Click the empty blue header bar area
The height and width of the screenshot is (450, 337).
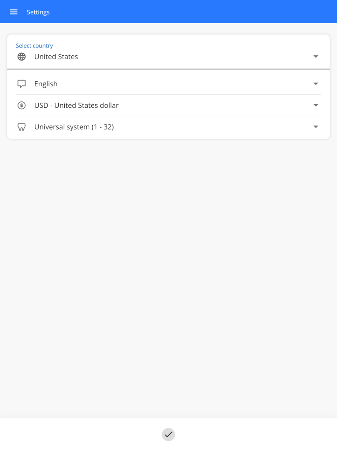point(202,12)
